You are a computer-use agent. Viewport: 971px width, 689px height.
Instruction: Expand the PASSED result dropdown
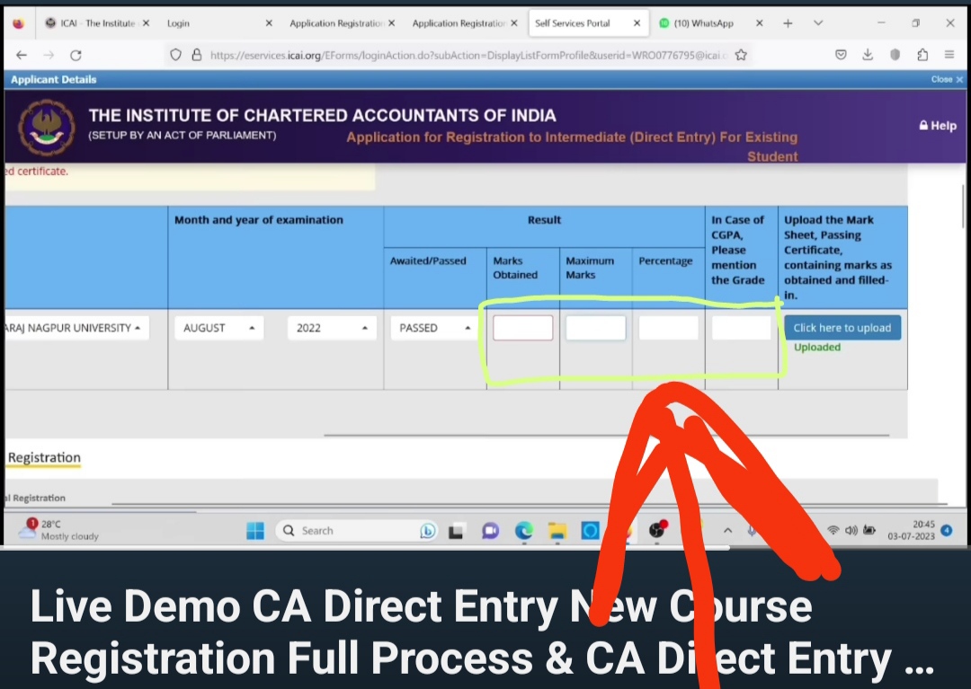click(x=434, y=328)
